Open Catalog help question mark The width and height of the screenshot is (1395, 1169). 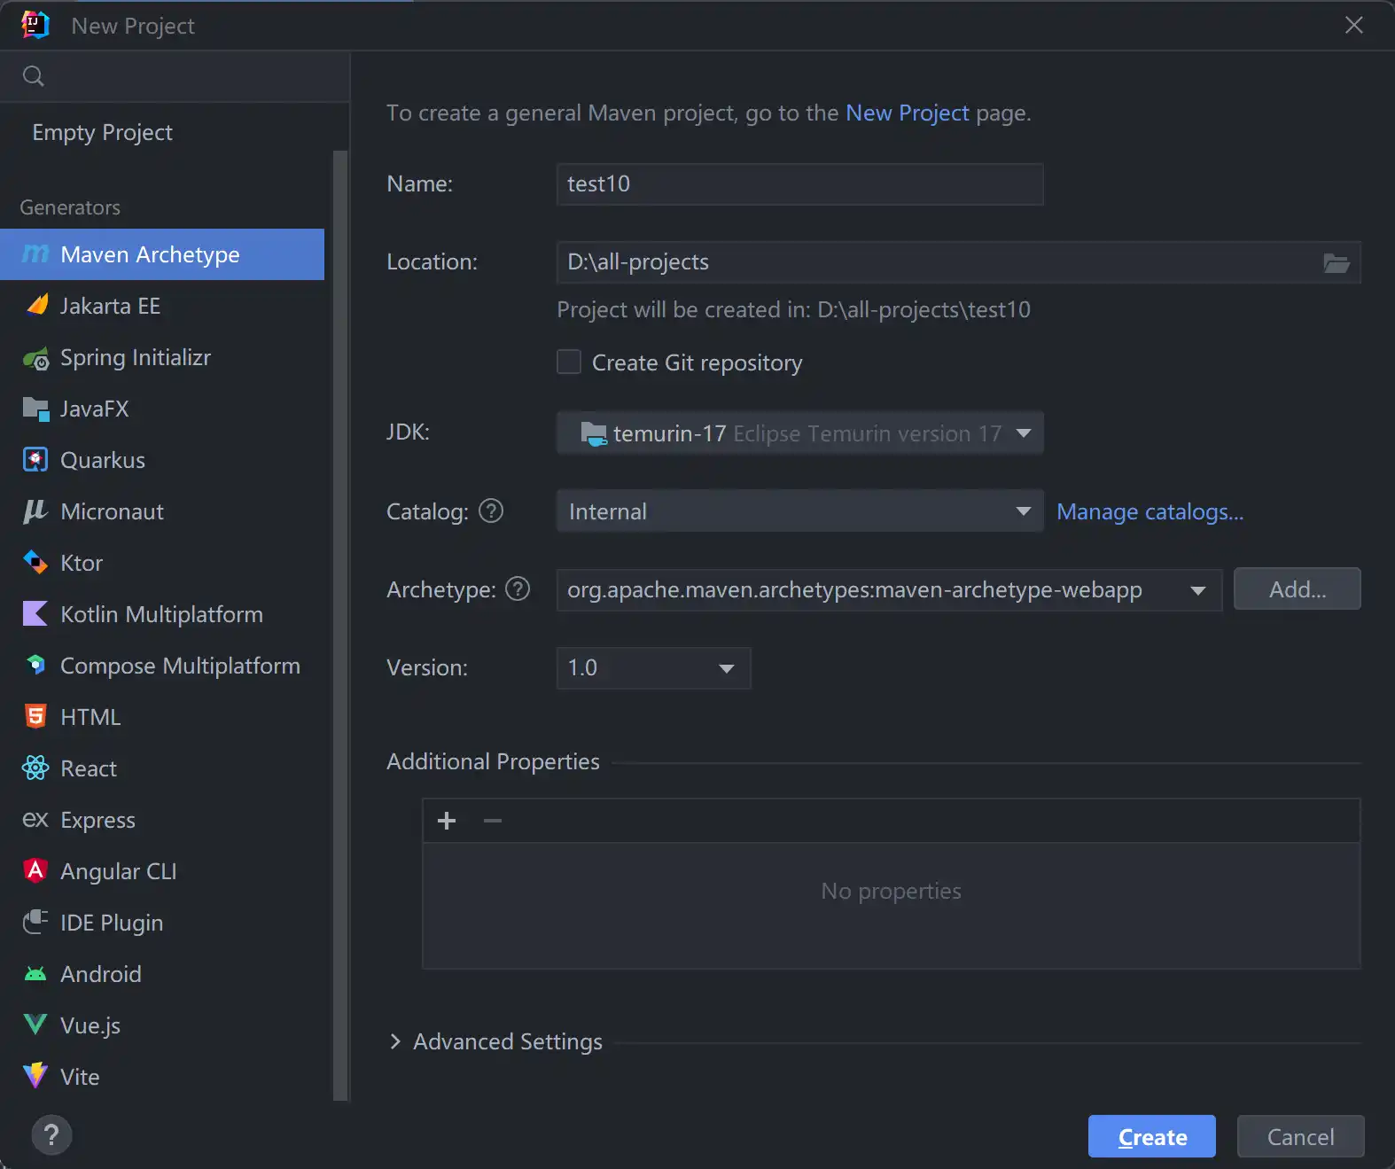491,510
